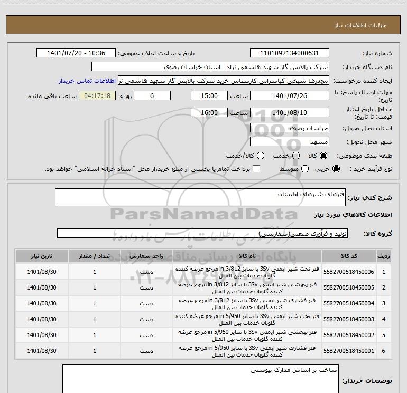Click the row 6 product name cell
The width and height of the screenshot is (407, 393).
[247, 351]
